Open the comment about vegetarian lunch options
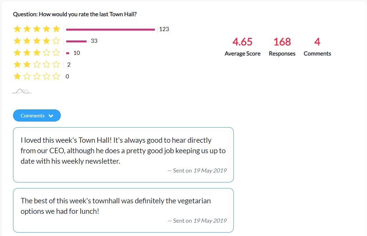This screenshot has width=367, height=236. (123, 210)
